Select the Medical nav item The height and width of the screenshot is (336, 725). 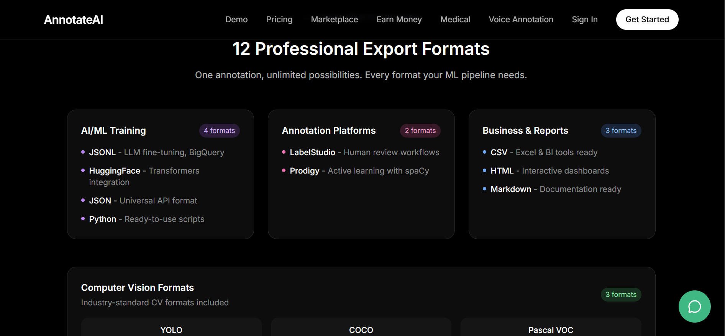point(455,20)
